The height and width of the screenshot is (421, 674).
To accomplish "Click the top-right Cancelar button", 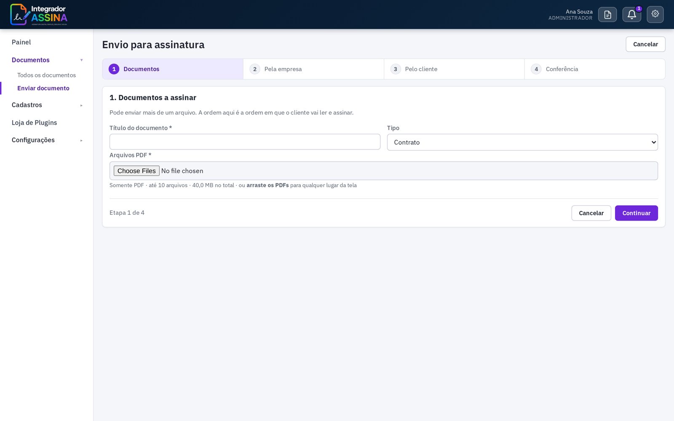I will [x=645, y=44].
